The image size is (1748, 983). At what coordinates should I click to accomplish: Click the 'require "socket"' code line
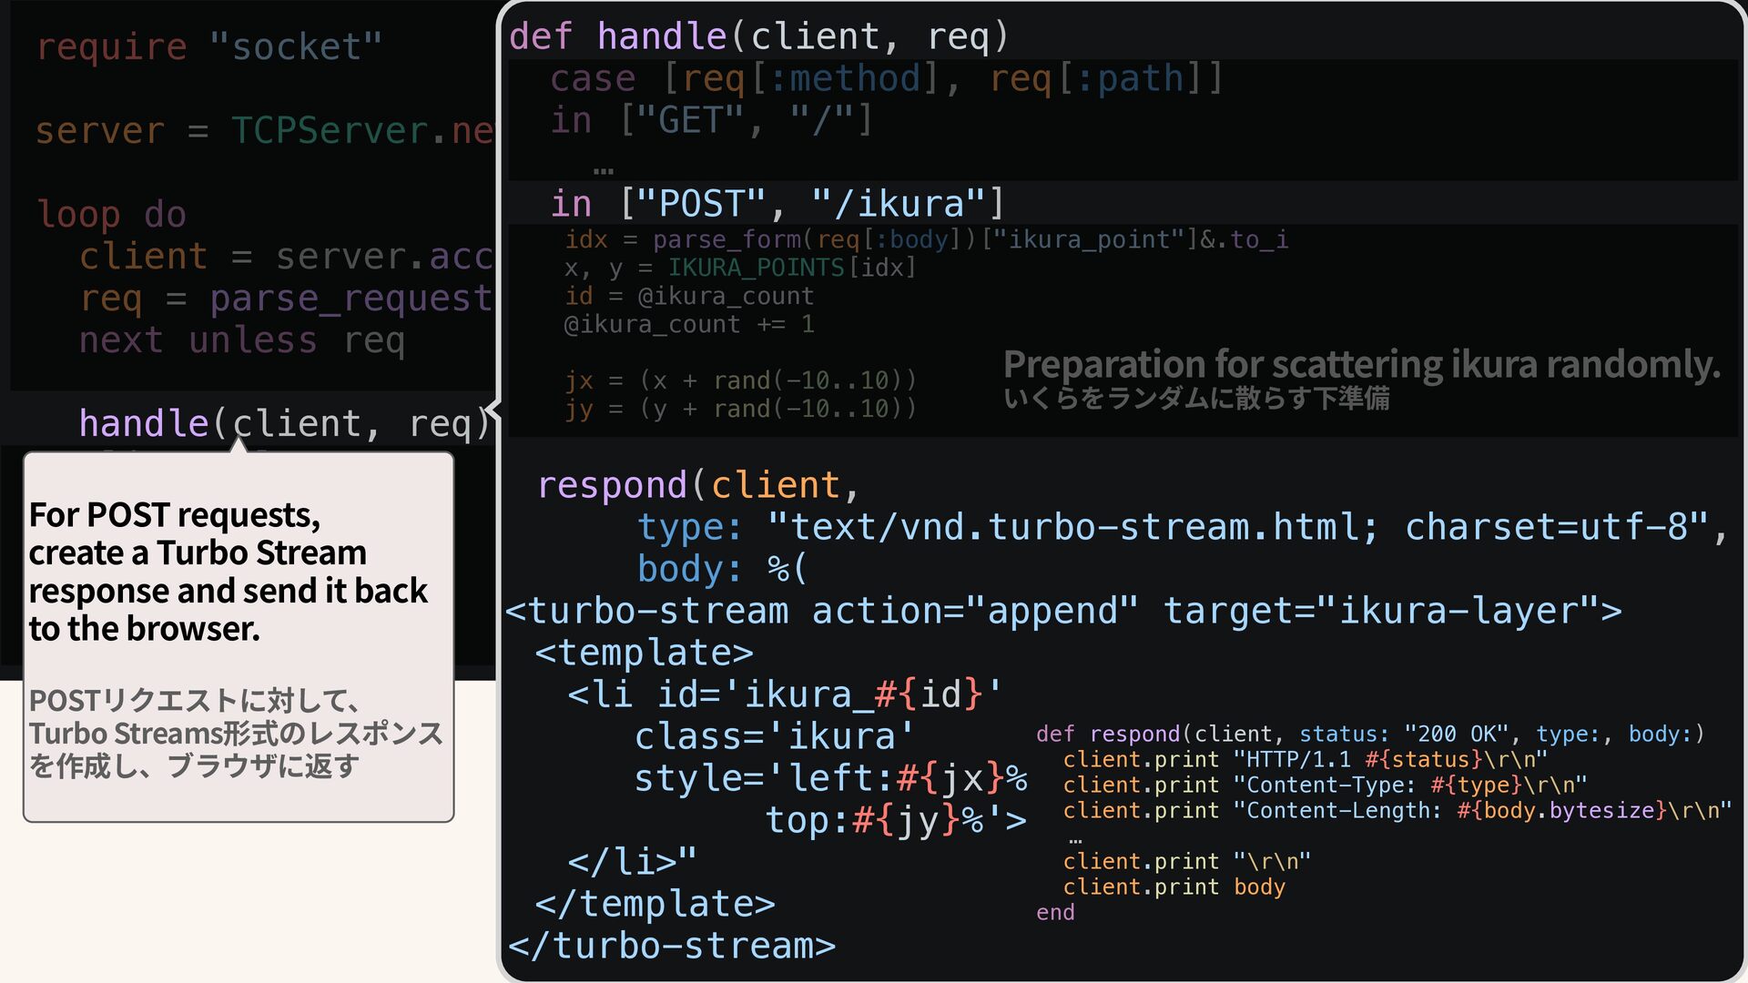point(208,46)
